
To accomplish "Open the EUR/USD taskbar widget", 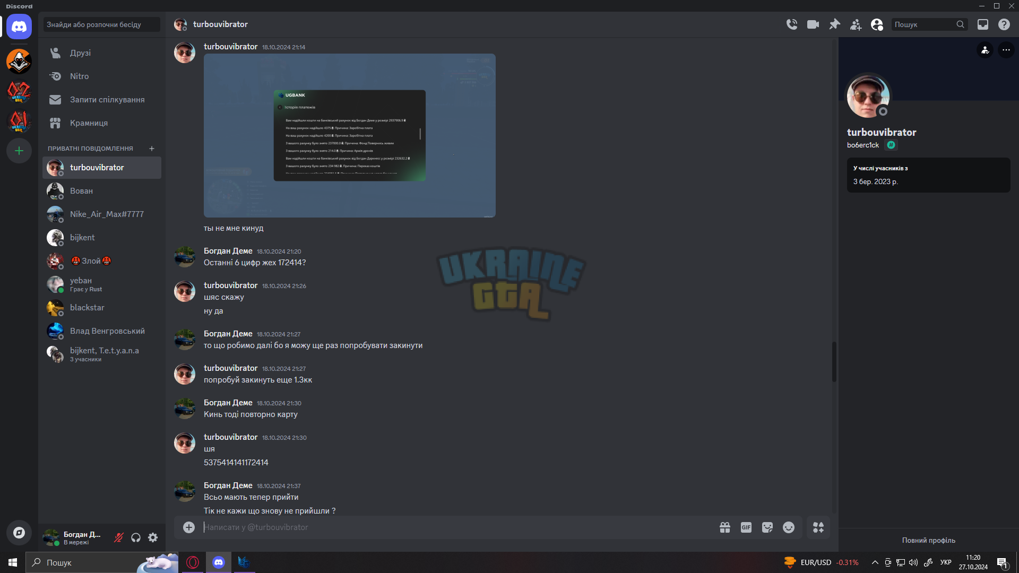I will point(821,562).
